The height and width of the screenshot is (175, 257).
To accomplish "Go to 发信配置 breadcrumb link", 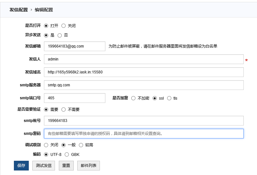I will tap(18, 10).
